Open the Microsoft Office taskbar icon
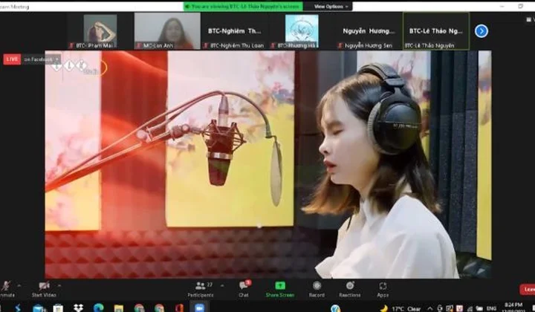535x312 pixels. 180,308
